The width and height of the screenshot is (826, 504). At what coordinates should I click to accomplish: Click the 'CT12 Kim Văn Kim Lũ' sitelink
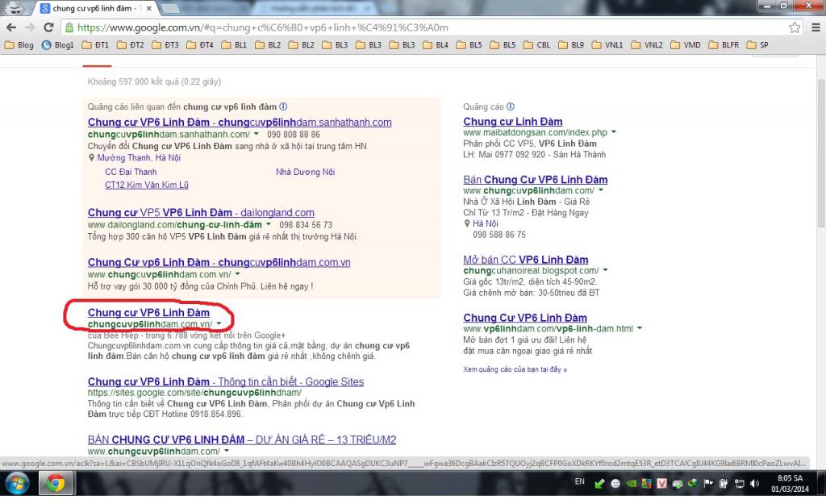[147, 185]
